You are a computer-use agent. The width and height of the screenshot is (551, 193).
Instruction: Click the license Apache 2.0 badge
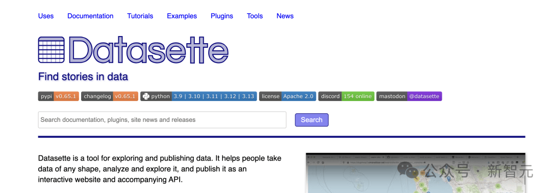[x=288, y=96]
